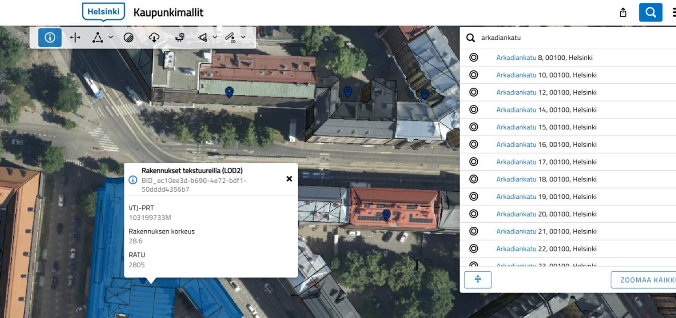Click the cloud download export icon

tap(154, 37)
